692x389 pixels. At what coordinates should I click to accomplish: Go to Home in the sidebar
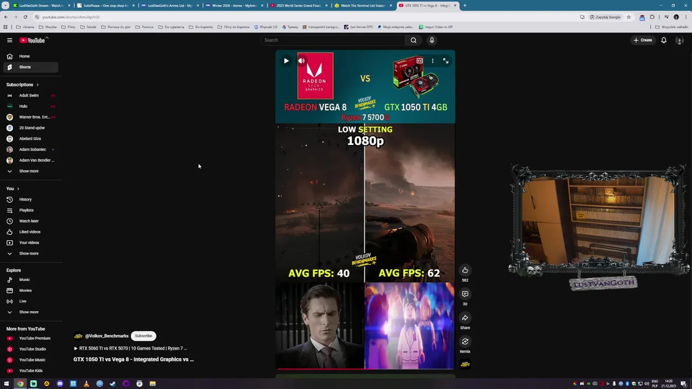[31, 56]
